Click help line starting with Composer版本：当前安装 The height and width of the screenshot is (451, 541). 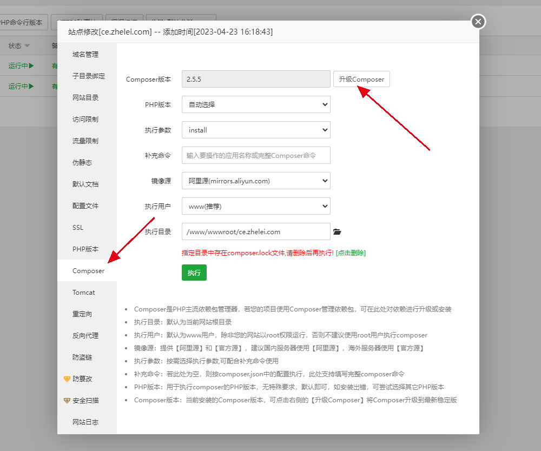tap(295, 400)
